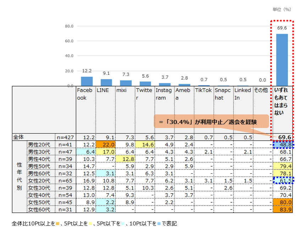
Task: Click the Facebook bar in the chart
Action: pos(87,81)
